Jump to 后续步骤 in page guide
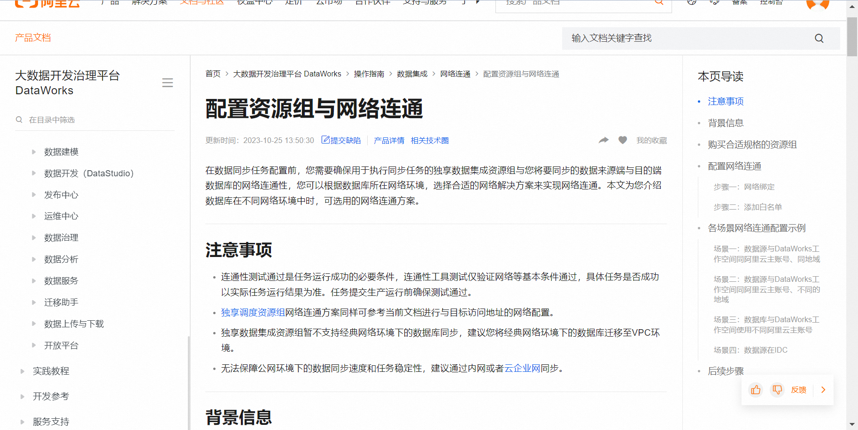The image size is (858, 430). click(726, 371)
